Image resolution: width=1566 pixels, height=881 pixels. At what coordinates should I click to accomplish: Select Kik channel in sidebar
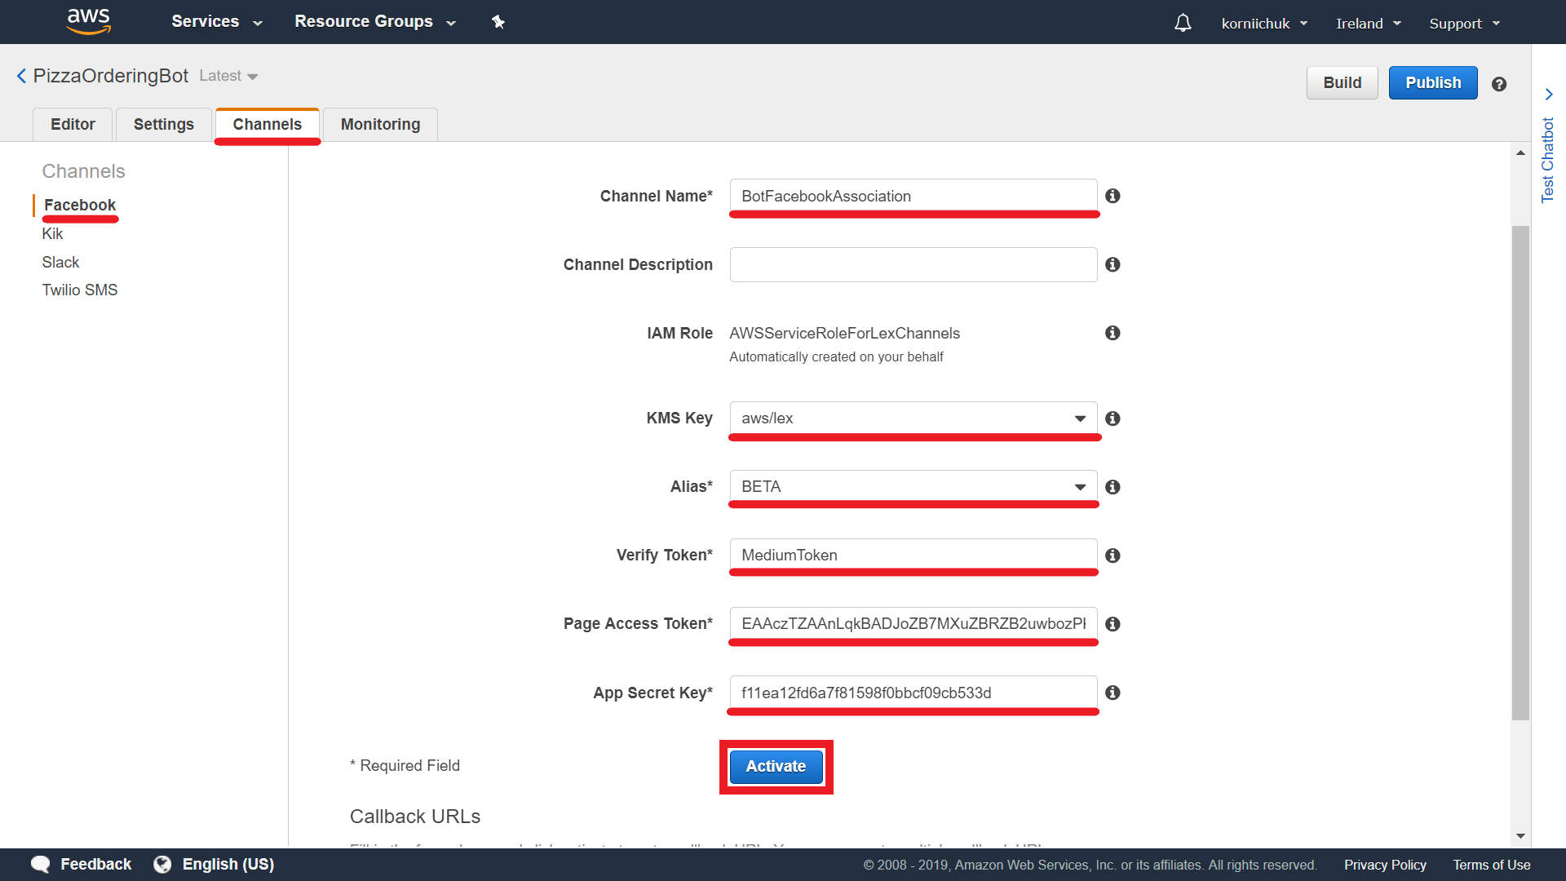coord(52,234)
